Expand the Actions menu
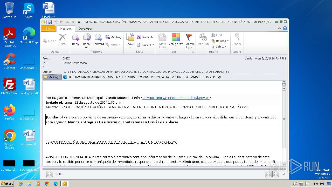Viewport: 332px width, 187px height. (145, 45)
